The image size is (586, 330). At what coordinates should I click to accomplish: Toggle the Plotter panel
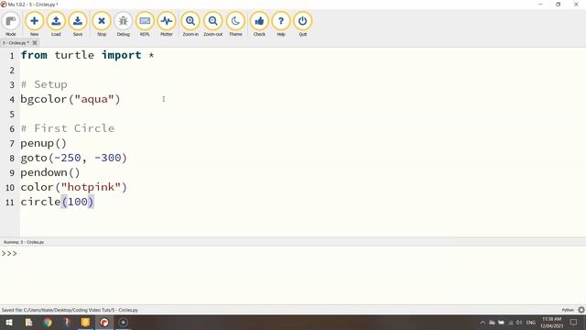[167, 25]
